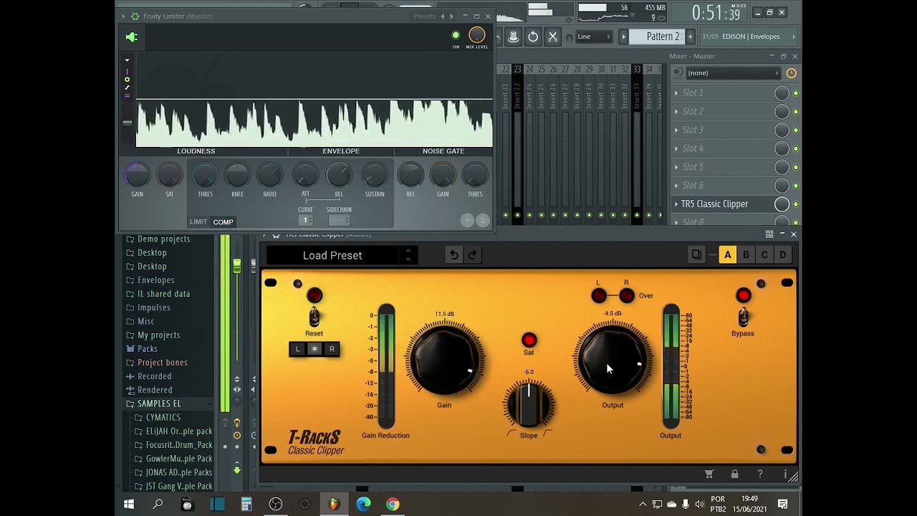
Task: Expand Slot 3 in mixer
Action: (x=677, y=130)
